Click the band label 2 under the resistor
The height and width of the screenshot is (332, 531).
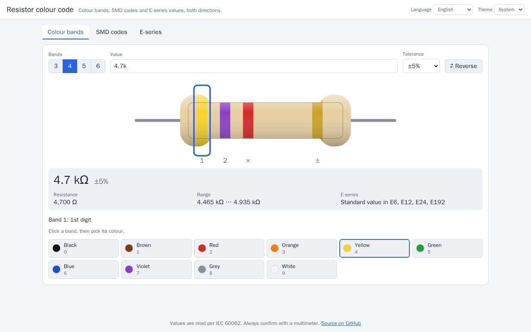pos(225,161)
